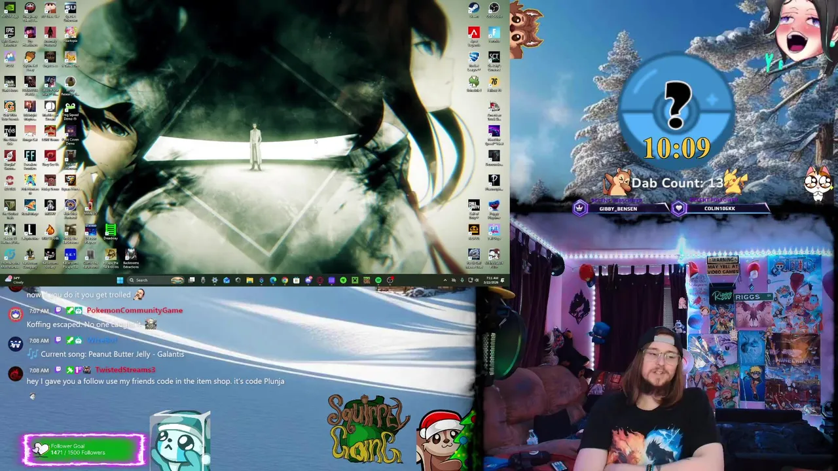Launch Google Chrome from the taskbar

(285, 280)
